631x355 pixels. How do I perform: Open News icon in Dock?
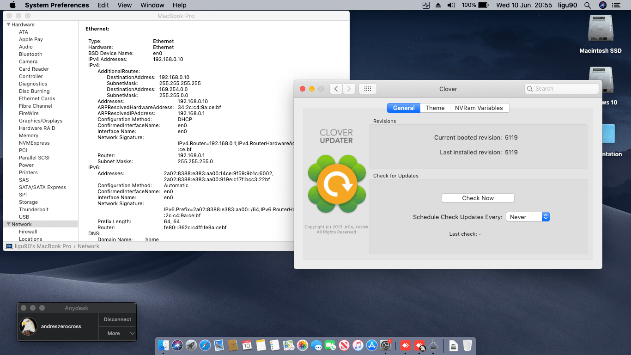pos(344,345)
